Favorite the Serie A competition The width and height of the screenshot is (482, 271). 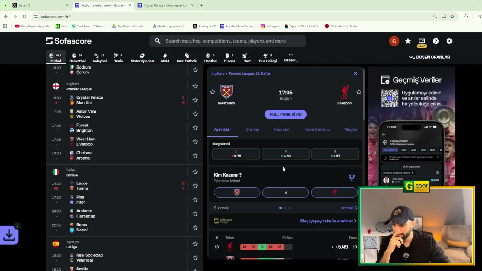point(195,172)
